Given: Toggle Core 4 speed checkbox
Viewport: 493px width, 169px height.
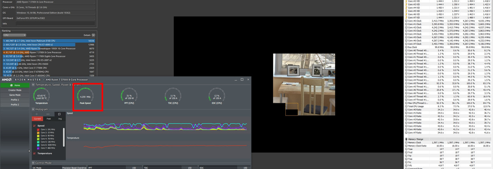Looking at the screenshot, I should coord(39,139).
